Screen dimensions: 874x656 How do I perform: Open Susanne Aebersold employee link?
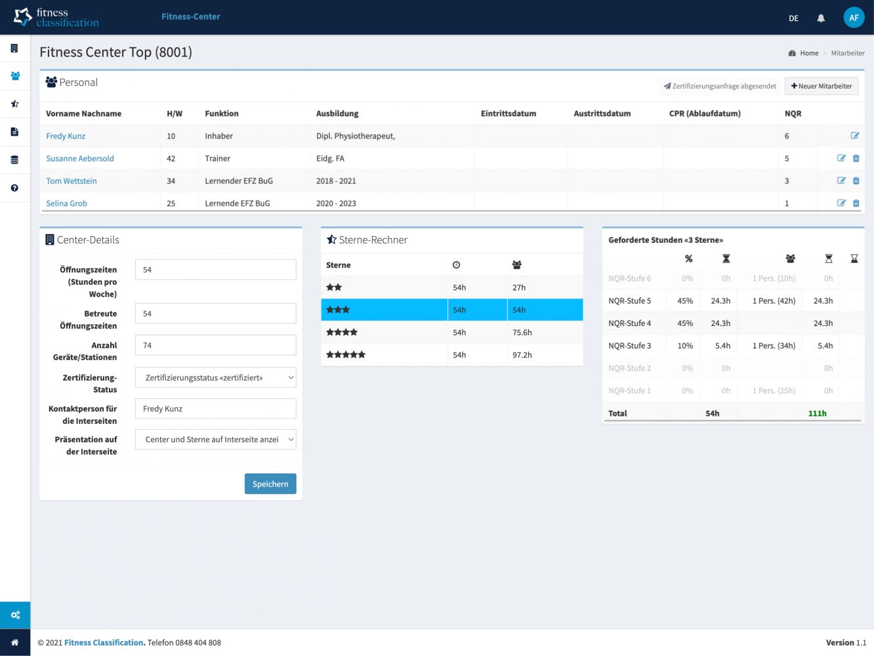(x=80, y=158)
